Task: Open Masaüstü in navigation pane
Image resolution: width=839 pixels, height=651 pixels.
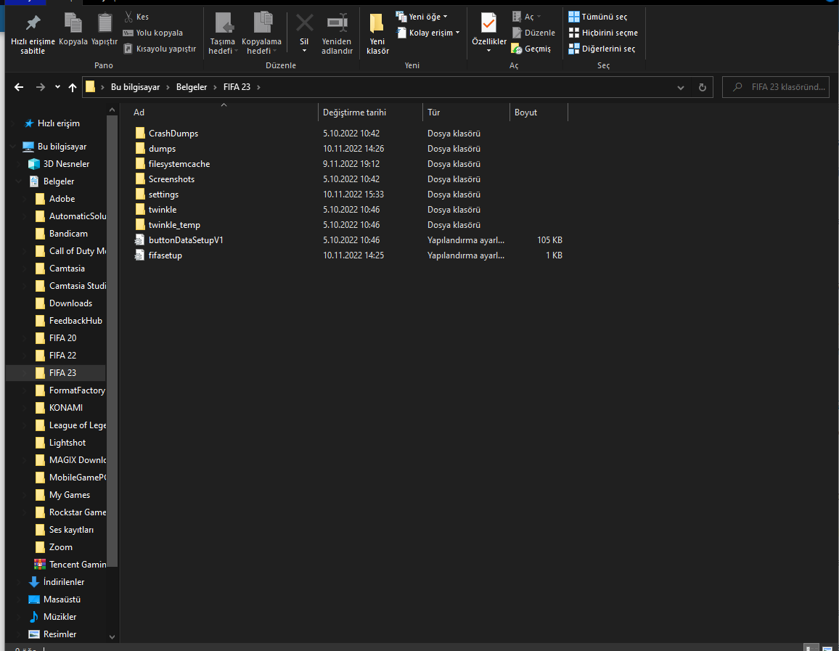Action: (62, 599)
